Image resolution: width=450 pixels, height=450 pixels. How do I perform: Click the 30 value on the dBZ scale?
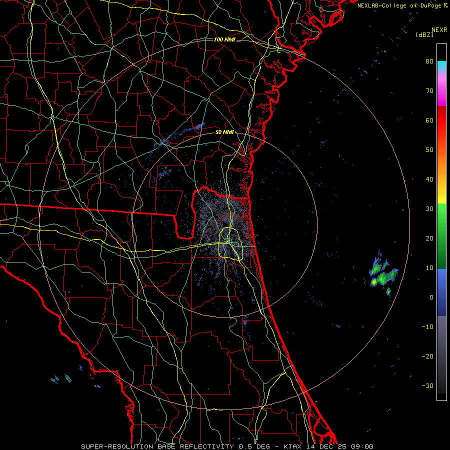point(429,209)
